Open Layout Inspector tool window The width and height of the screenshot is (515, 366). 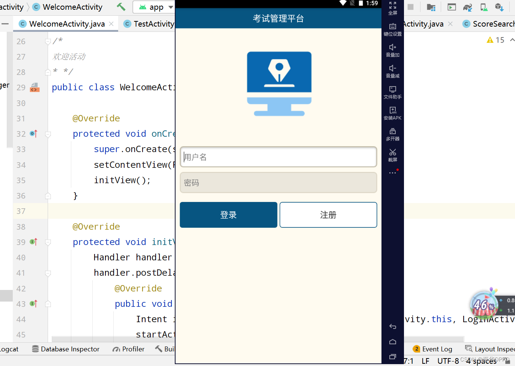(x=490, y=349)
